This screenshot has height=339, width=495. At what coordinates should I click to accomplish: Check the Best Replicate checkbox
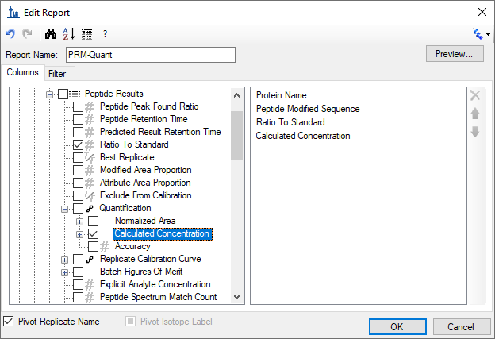[78, 157]
